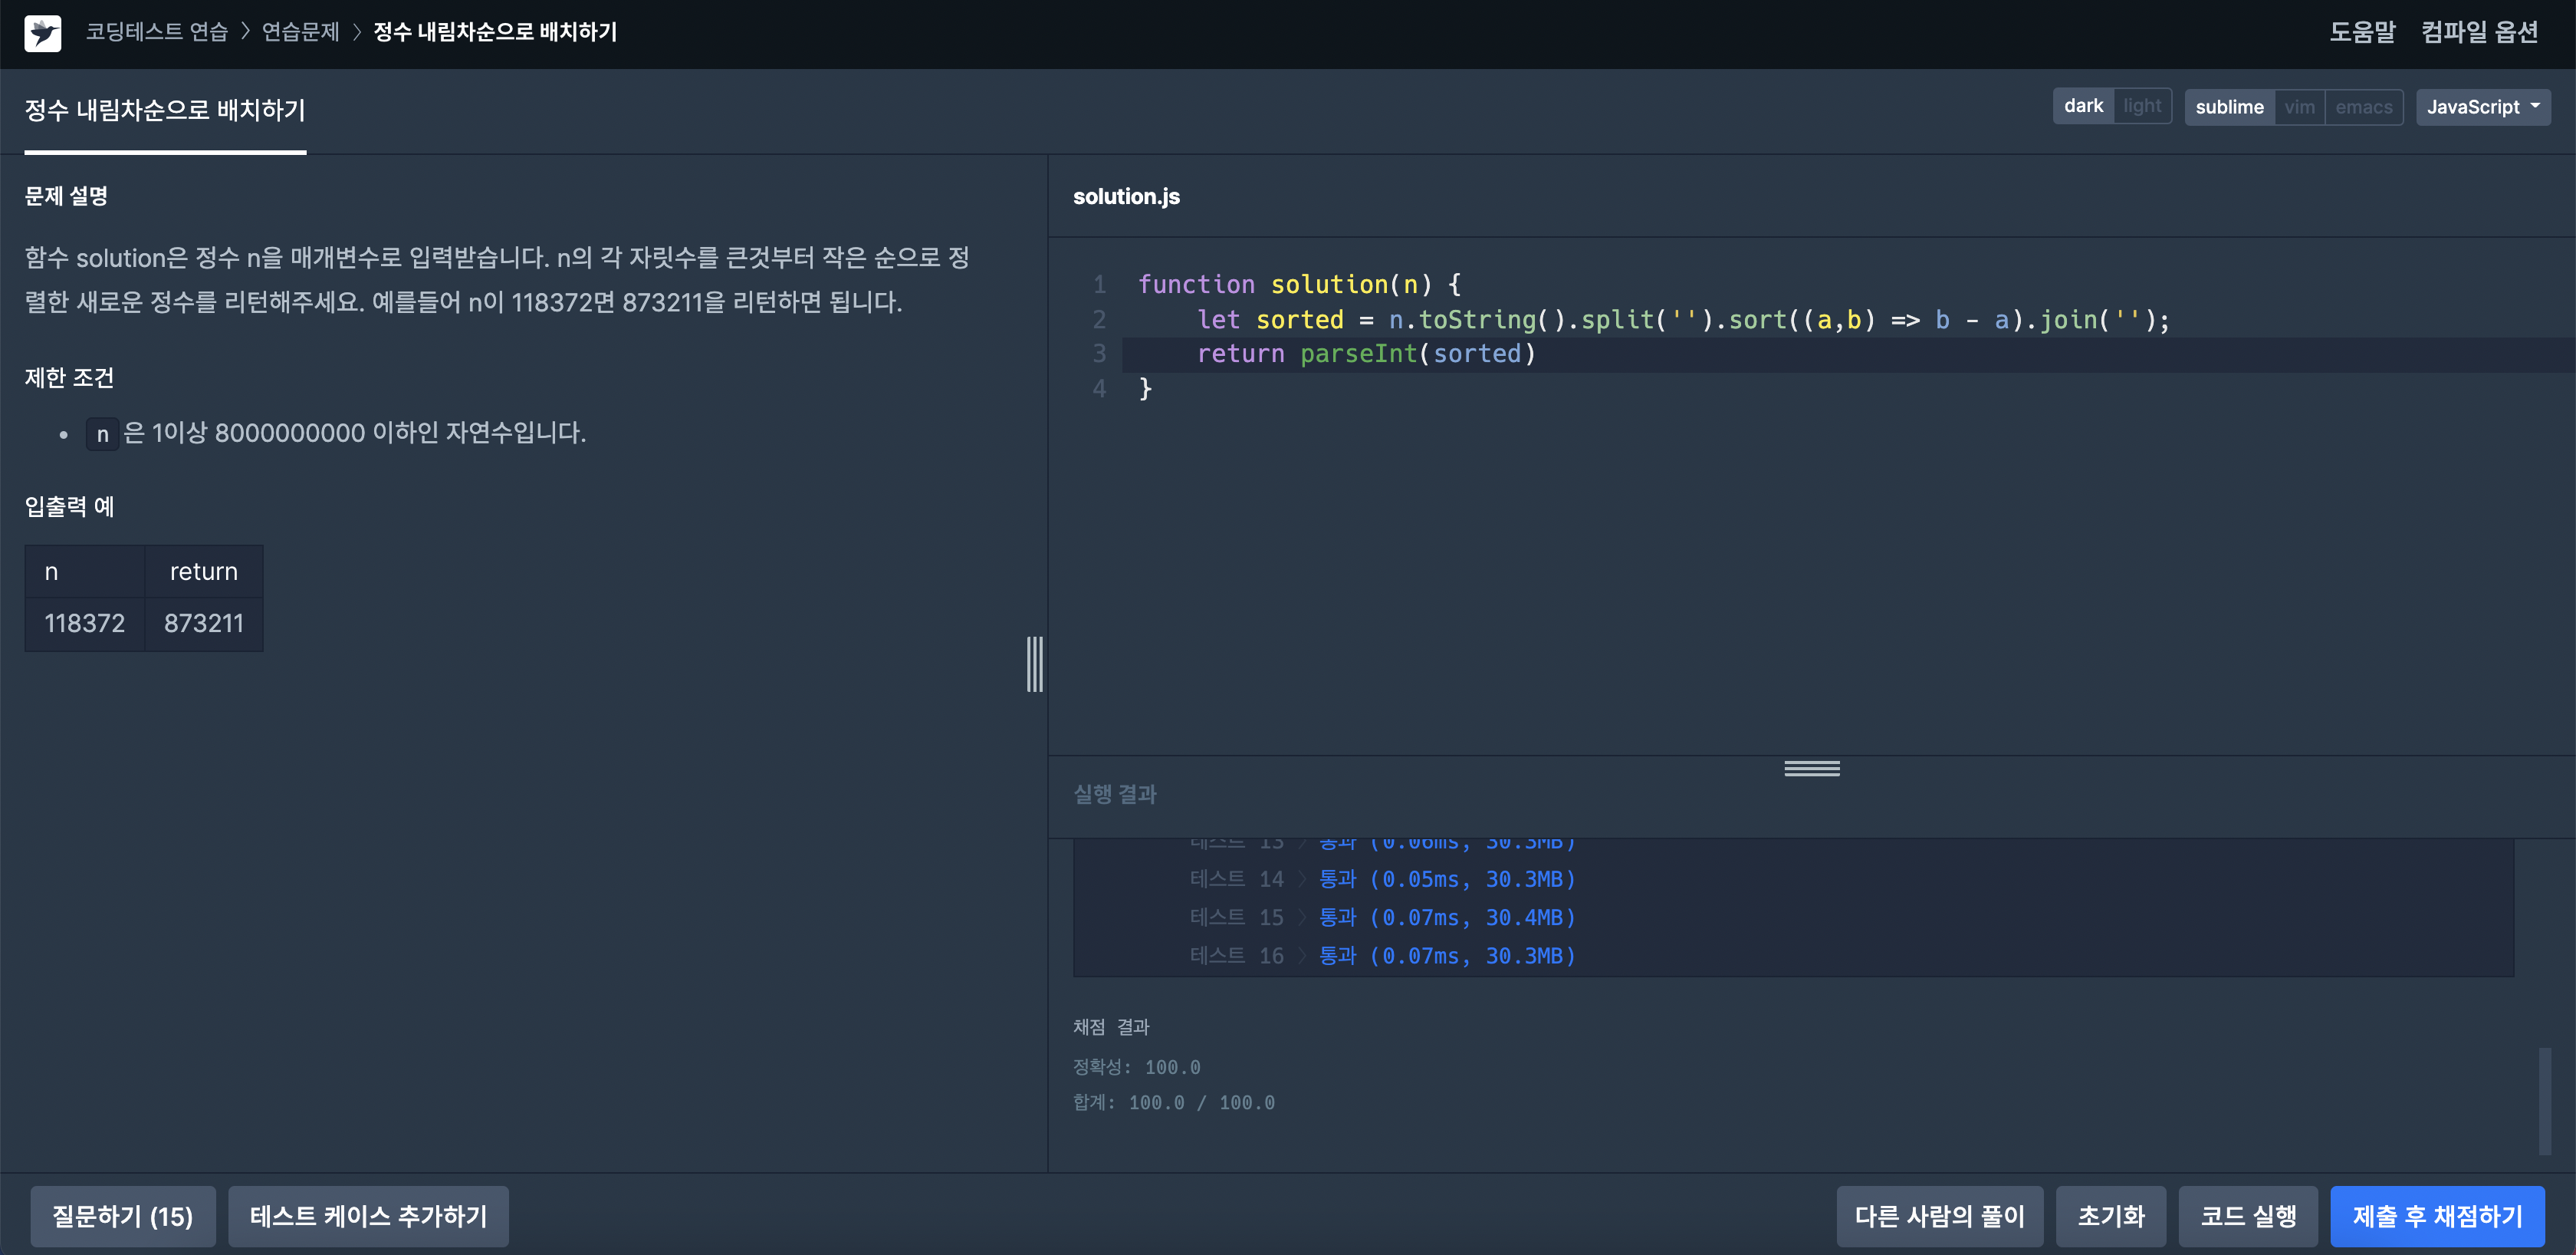Click the 정수 내림차순으로 배치하기 breadcrumb

495,32
